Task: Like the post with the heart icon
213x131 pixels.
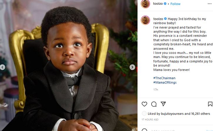Action: (144, 104)
